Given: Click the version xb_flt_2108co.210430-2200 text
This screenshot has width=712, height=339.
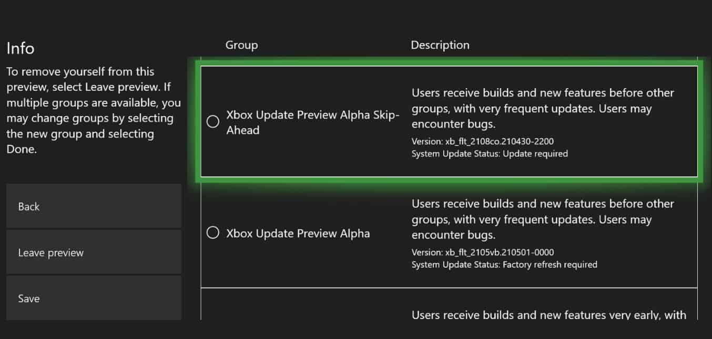Looking at the screenshot, I should [x=482, y=141].
